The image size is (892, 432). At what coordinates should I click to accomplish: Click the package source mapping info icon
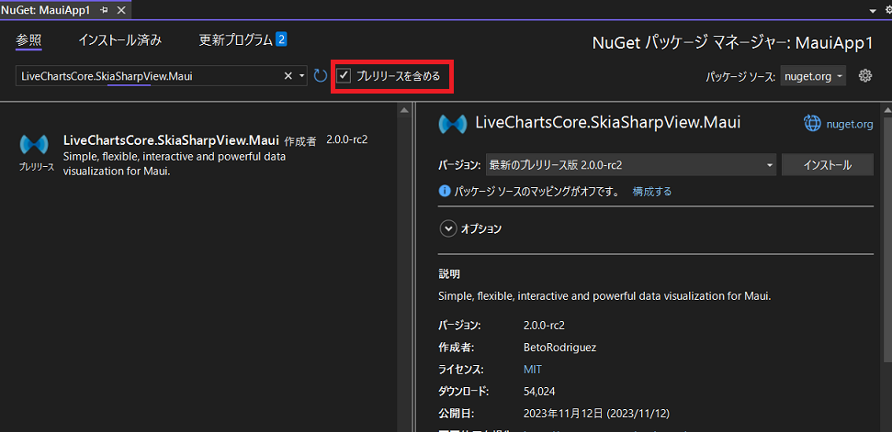coord(445,192)
